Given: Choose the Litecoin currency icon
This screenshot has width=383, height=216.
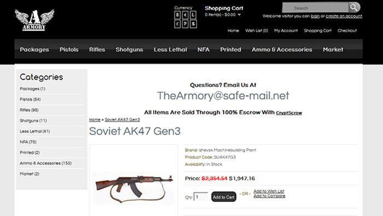Looking at the screenshot, I should pyautogui.click(x=193, y=15).
